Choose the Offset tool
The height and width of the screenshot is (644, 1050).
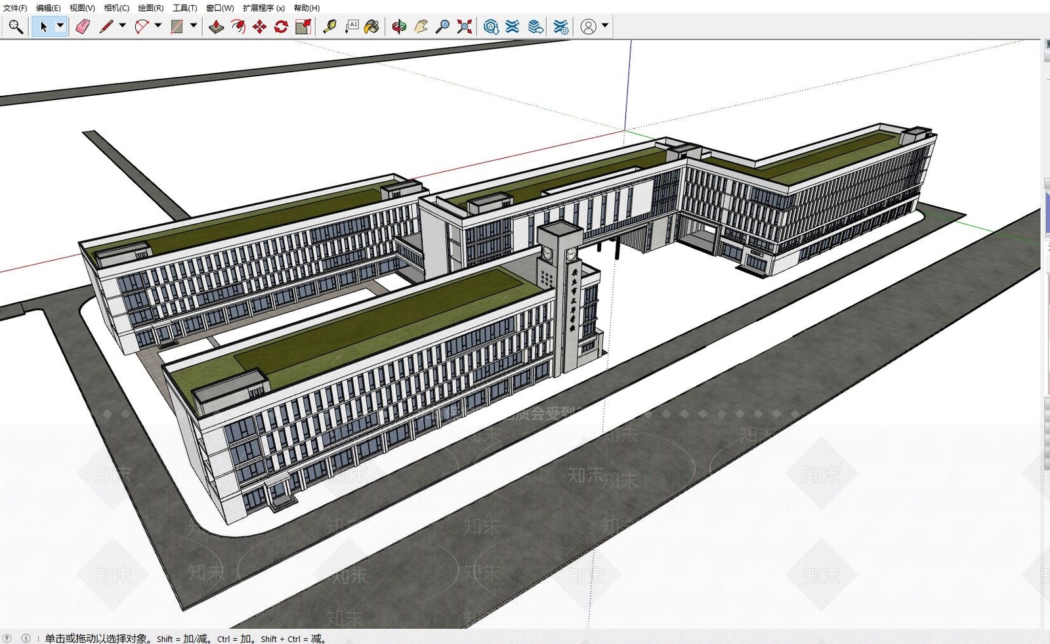click(238, 27)
